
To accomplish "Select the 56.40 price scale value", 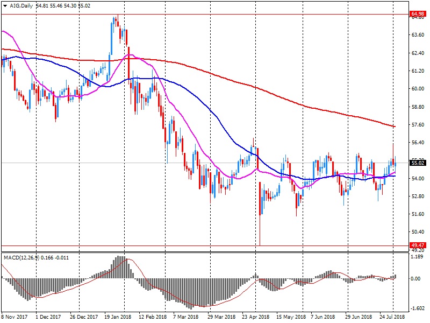I will coord(418,143).
